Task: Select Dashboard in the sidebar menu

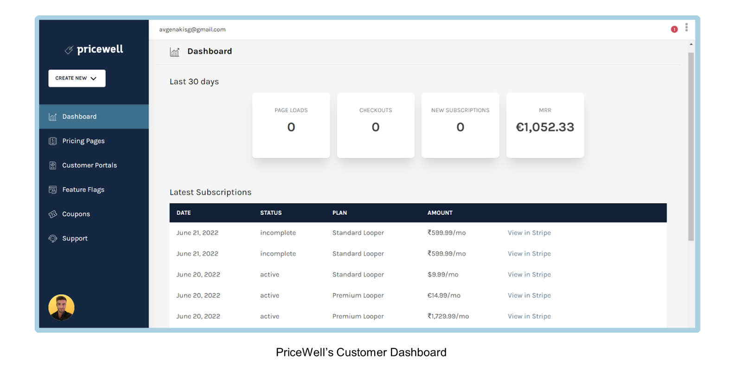Action: [94, 117]
